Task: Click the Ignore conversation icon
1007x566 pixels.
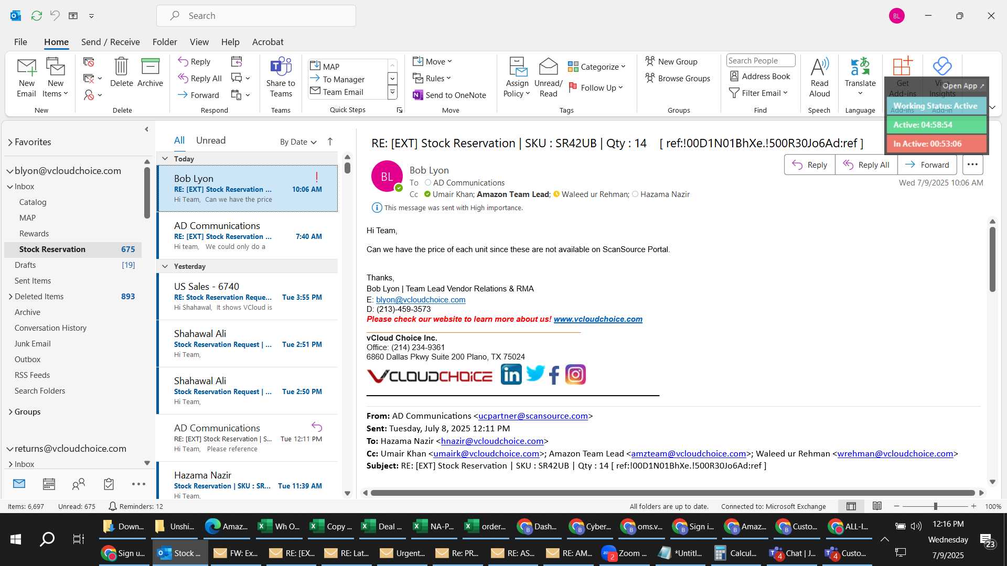Action: (x=89, y=62)
